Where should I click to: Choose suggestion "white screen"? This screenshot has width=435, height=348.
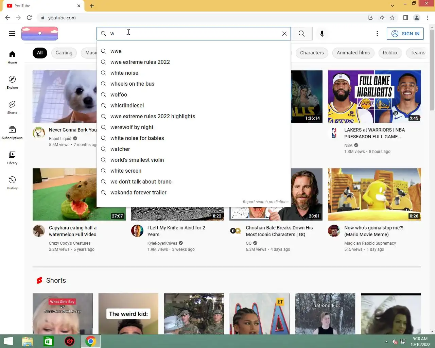pos(194,171)
